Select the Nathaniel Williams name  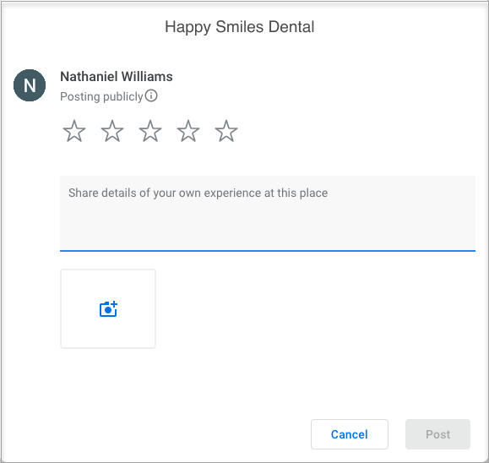pos(117,76)
